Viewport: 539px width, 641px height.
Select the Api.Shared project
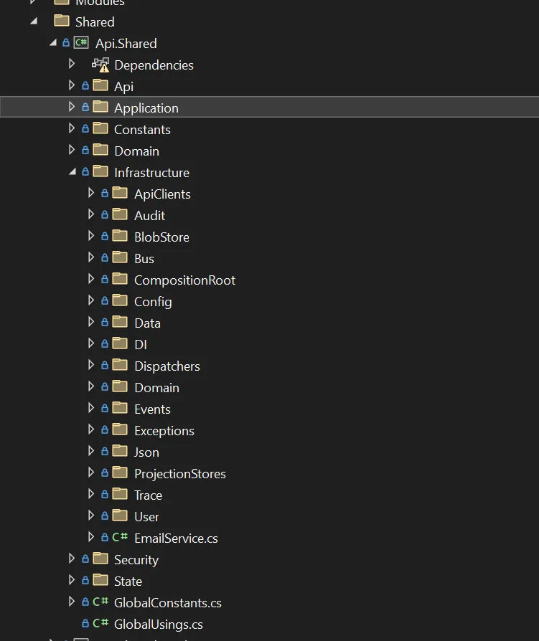[126, 43]
